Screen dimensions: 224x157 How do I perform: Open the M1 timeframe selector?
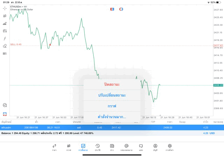(x=5, y=54)
